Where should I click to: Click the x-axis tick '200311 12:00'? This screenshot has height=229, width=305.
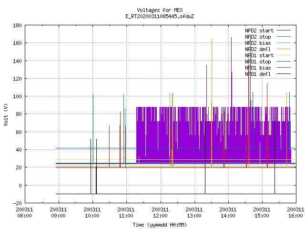pyautogui.click(x=160, y=213)
